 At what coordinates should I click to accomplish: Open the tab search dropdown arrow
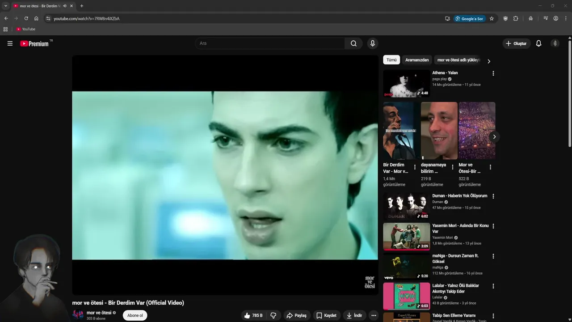pos(6,6)
